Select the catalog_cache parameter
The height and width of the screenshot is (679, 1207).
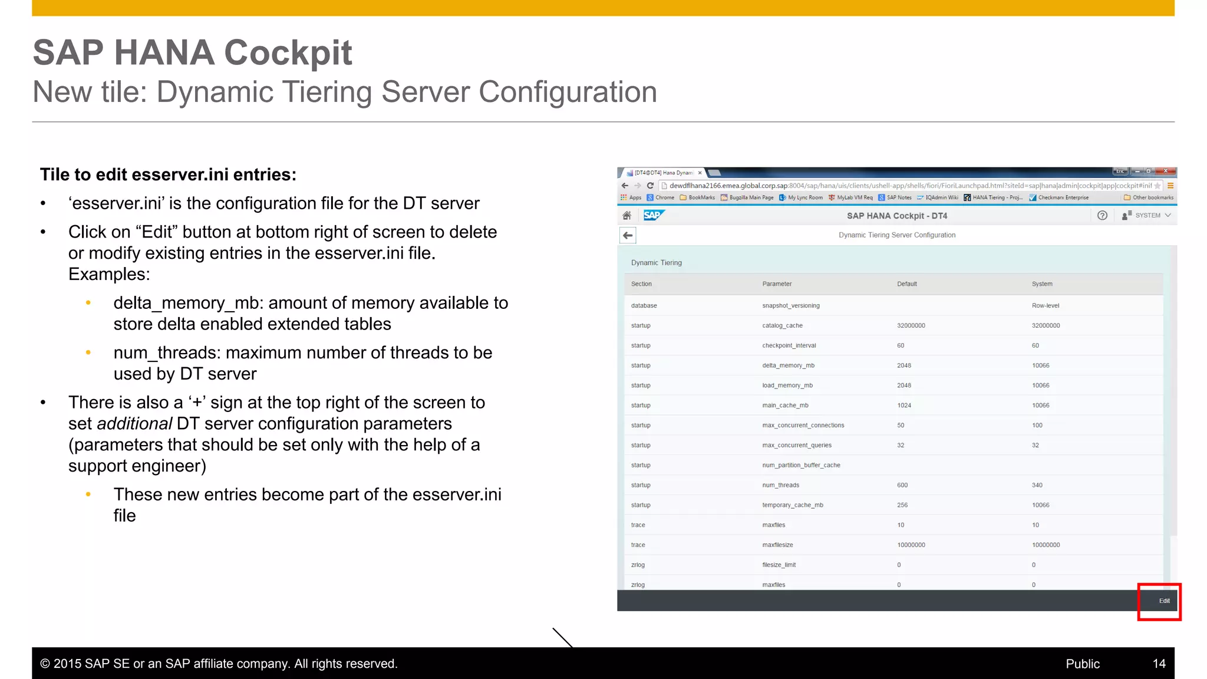[782, 325]
